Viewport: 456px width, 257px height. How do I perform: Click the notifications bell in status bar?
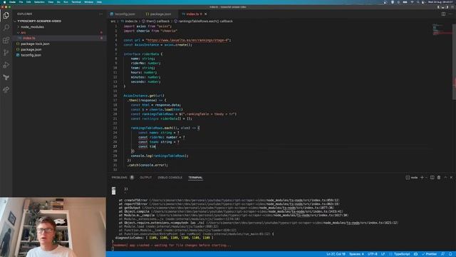tap(450, 254)
